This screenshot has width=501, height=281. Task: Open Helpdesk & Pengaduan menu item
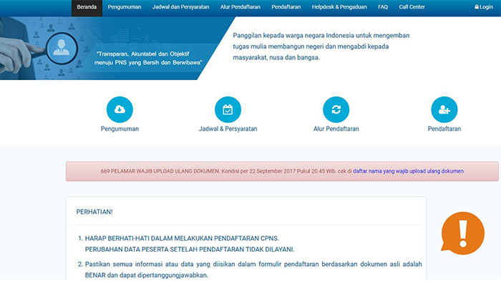coord(339,7)
